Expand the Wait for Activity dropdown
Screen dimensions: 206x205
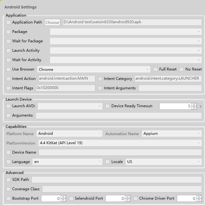point(126,60)
